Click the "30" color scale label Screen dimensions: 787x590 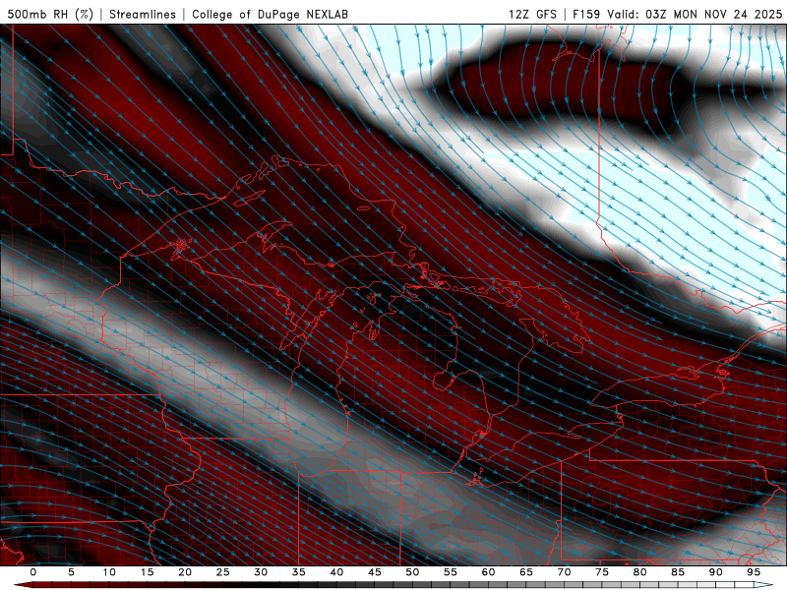(x=261, y=572)
